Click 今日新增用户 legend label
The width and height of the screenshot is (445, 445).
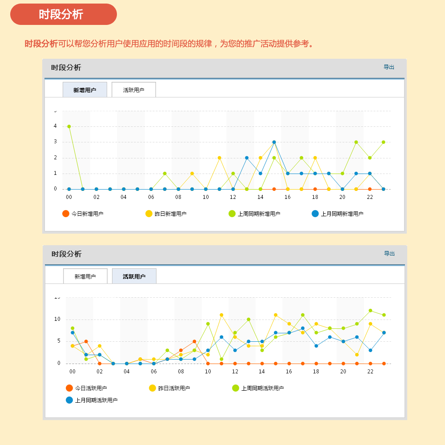pyautogui.click(x=88, y=214)
